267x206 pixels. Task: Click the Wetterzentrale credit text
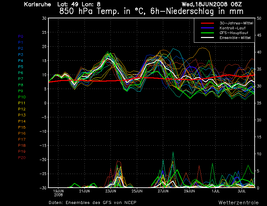[238, 202]
